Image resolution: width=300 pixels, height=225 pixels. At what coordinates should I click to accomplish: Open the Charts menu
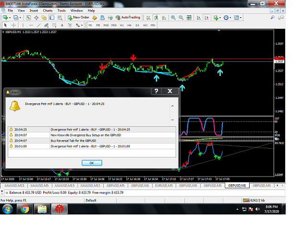click(x=48, y=11)
